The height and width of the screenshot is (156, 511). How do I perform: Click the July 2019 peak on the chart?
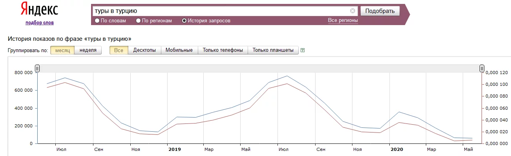(287, 76)
